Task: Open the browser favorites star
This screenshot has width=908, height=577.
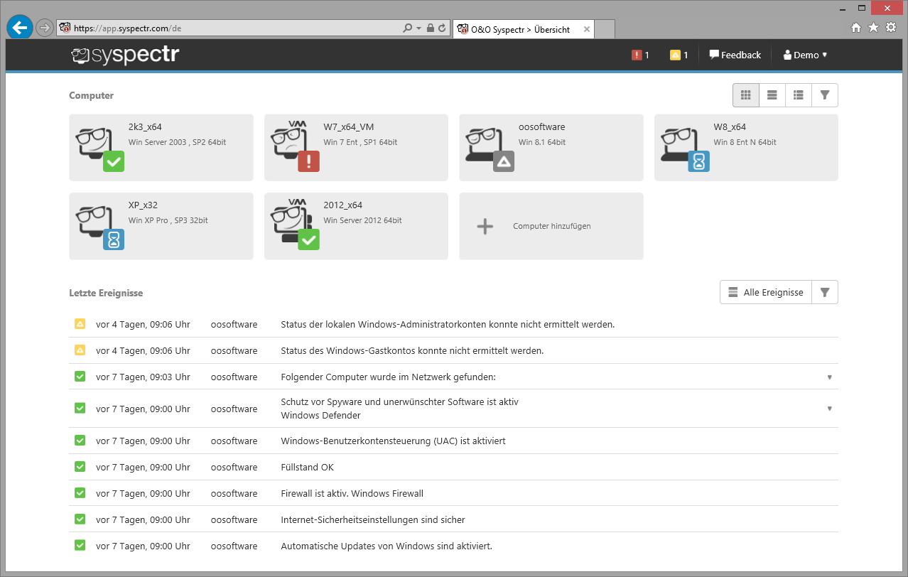Action: click(x=873, y=28)
